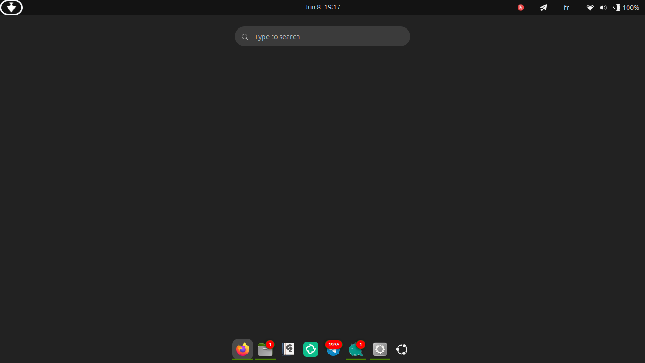Open the 'fr' keyboard layout menu
This screenshot has height=363, width=645.
567,8
